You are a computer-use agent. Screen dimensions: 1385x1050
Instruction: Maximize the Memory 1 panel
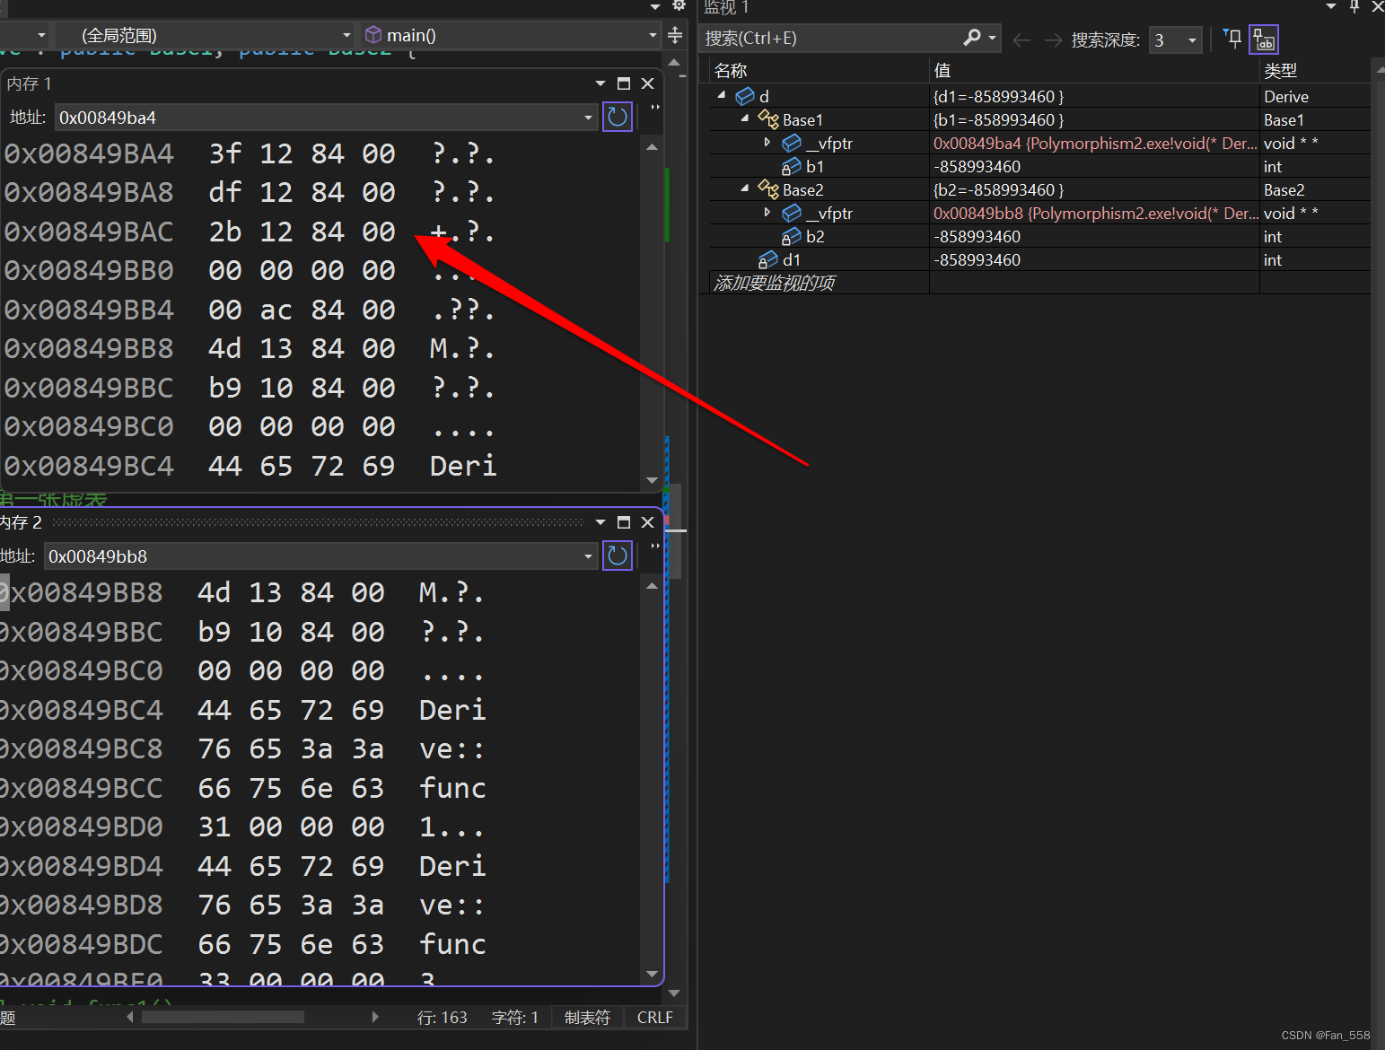(624, 83)
